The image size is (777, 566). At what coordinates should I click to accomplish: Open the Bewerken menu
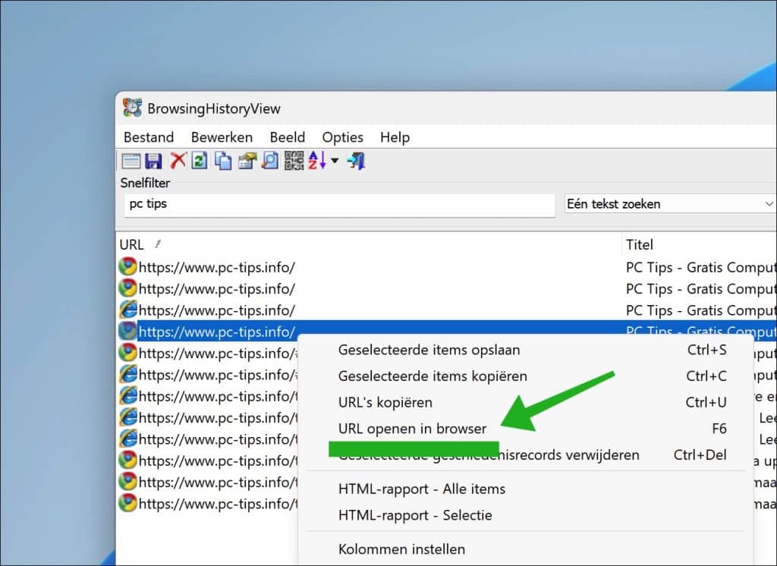point(222,137)
